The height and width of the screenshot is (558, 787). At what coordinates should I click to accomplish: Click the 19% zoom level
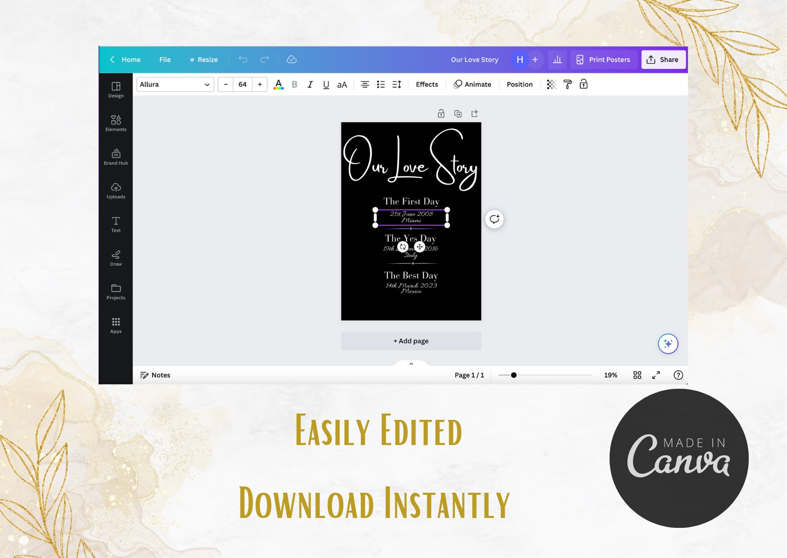tap(611, 375)
